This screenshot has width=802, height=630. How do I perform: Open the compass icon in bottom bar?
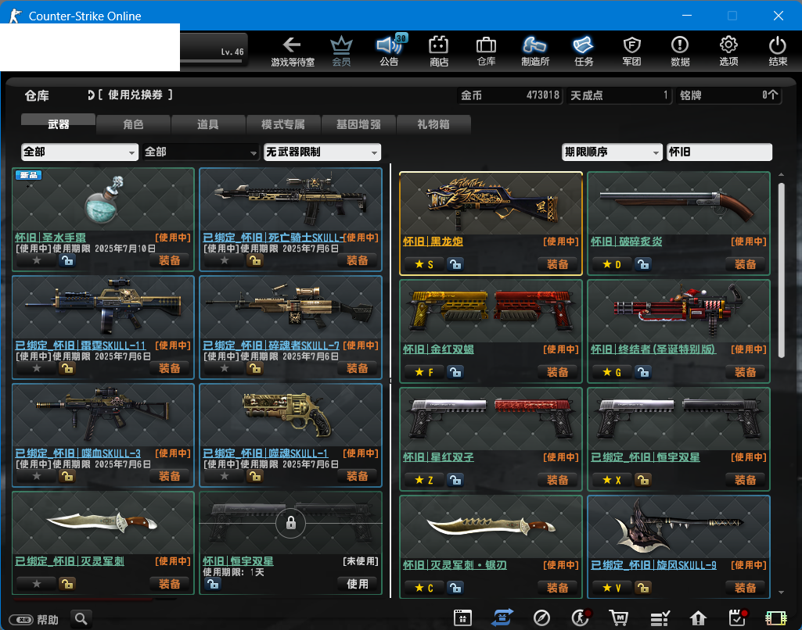pyautogui.click(x=541, y=617)
